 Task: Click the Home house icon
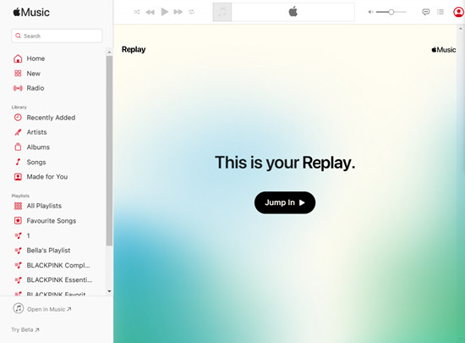tap(18, 58)
